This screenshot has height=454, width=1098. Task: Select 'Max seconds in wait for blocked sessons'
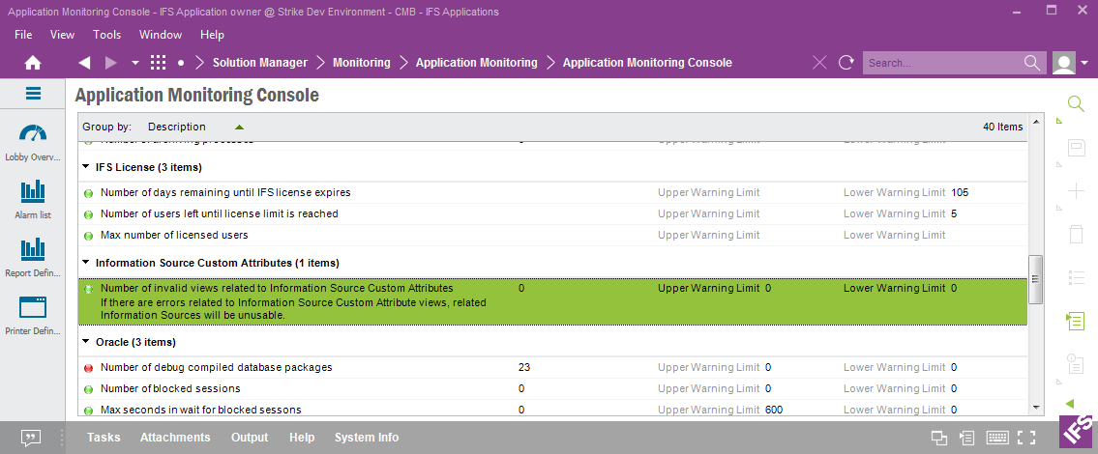(x=551, y=409)
